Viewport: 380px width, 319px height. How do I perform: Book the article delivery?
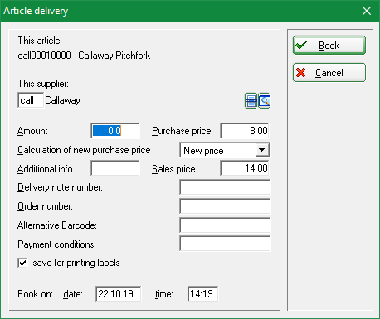click(329, 46)
